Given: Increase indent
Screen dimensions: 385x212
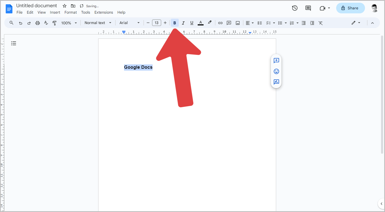Looking at the screenshot, I should [x=312, y=23].
